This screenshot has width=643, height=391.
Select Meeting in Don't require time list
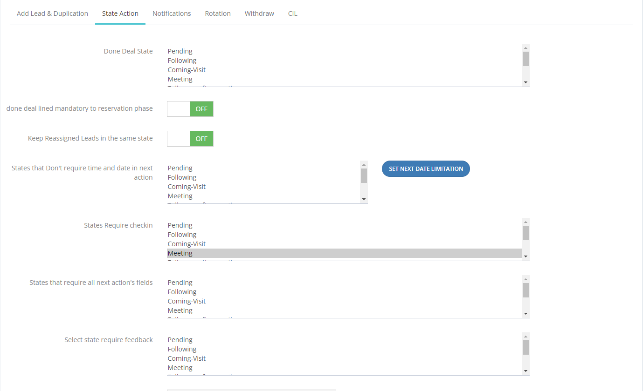click(x=263, y=196)
